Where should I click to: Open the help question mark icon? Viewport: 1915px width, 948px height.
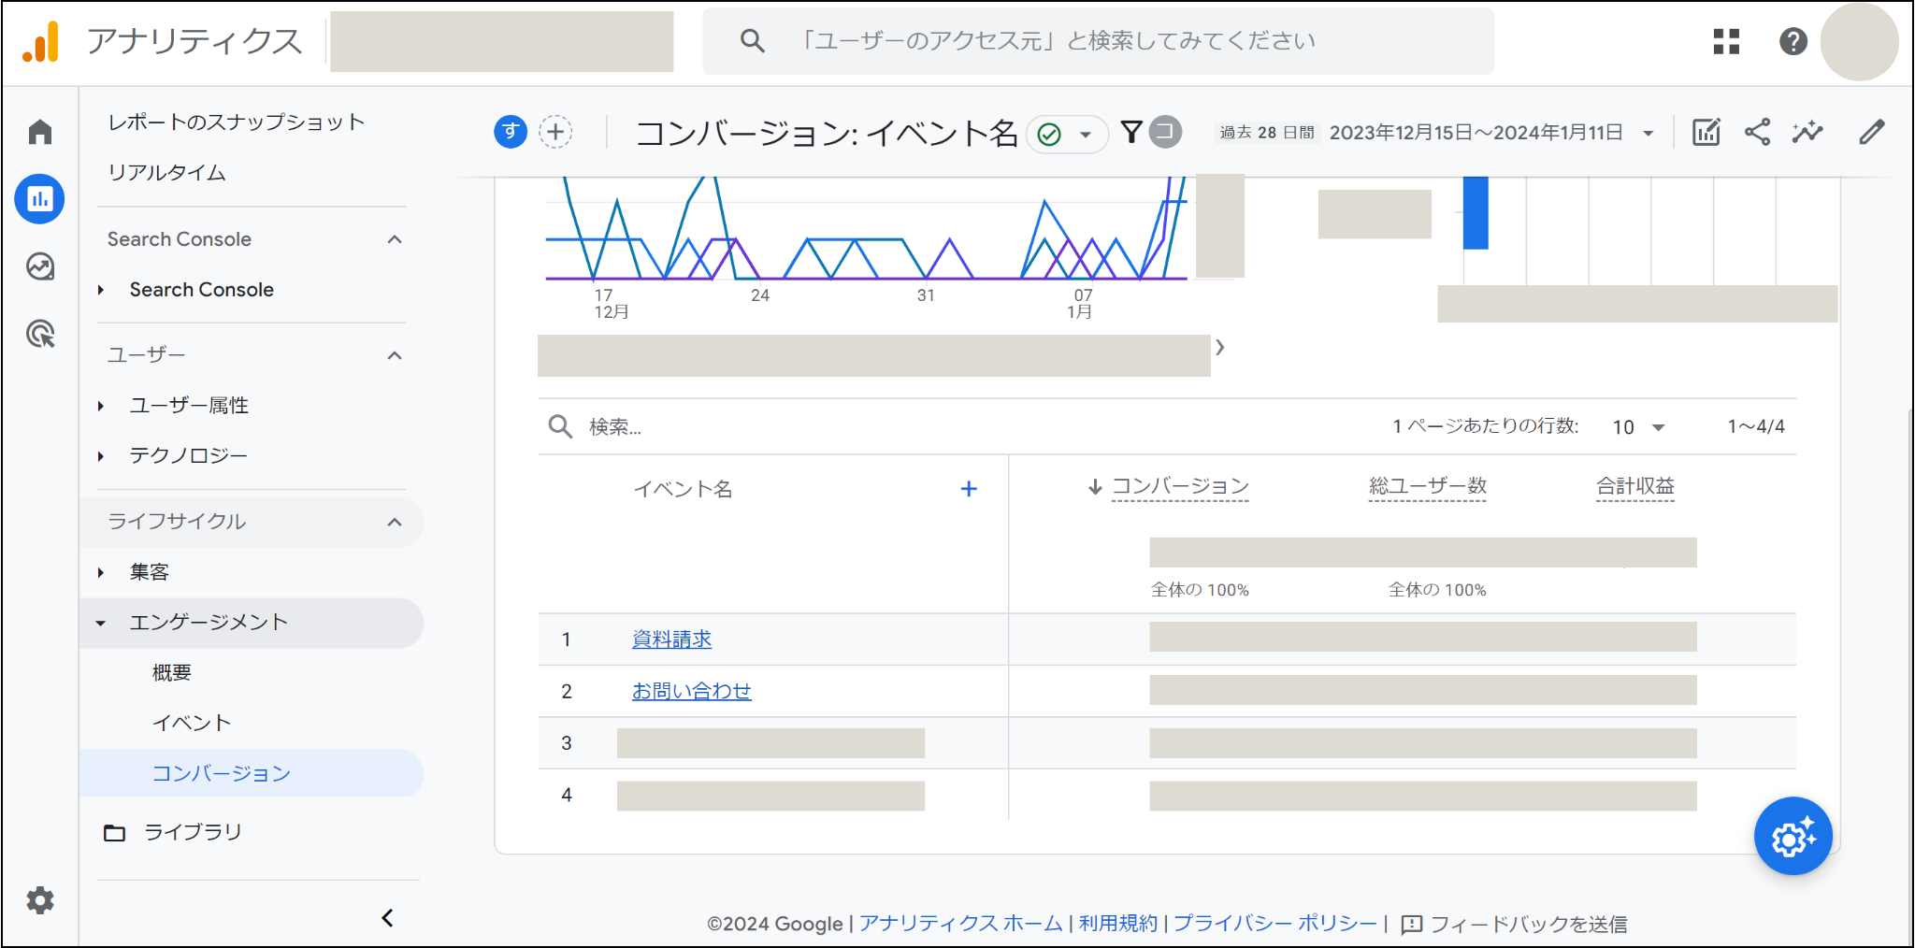click(x=1793, y=41)
